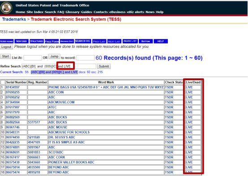The image size is (248, 176).
Task: Open News in header navigation
Action: click(x=150, y=12)
